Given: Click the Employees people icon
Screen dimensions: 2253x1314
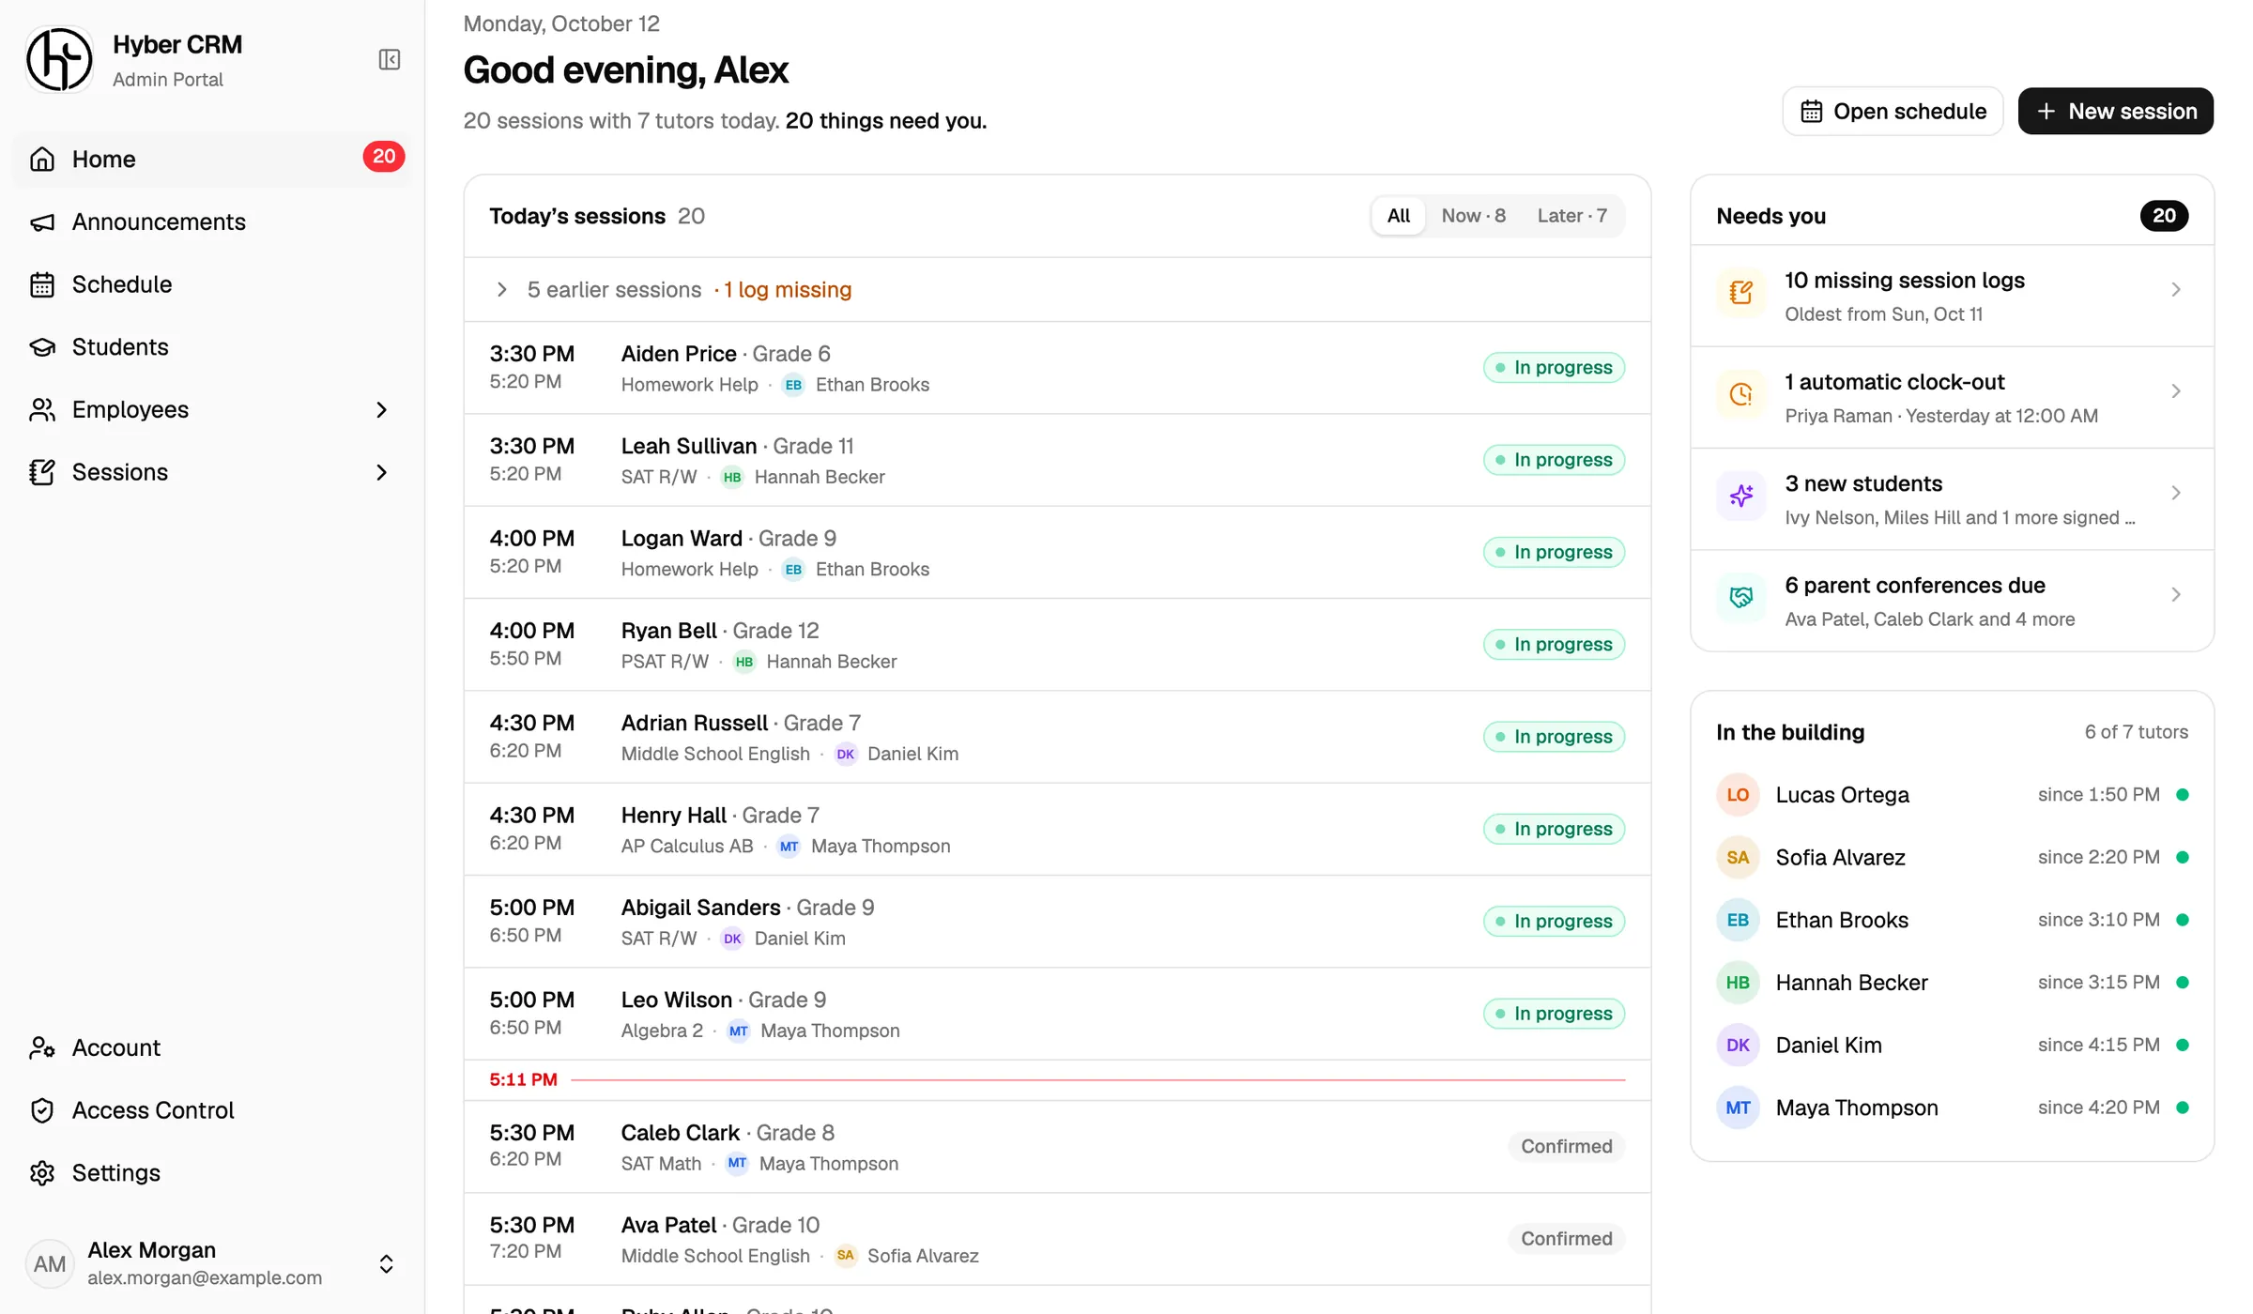Looking at the screenshot, I should (42, 410).
